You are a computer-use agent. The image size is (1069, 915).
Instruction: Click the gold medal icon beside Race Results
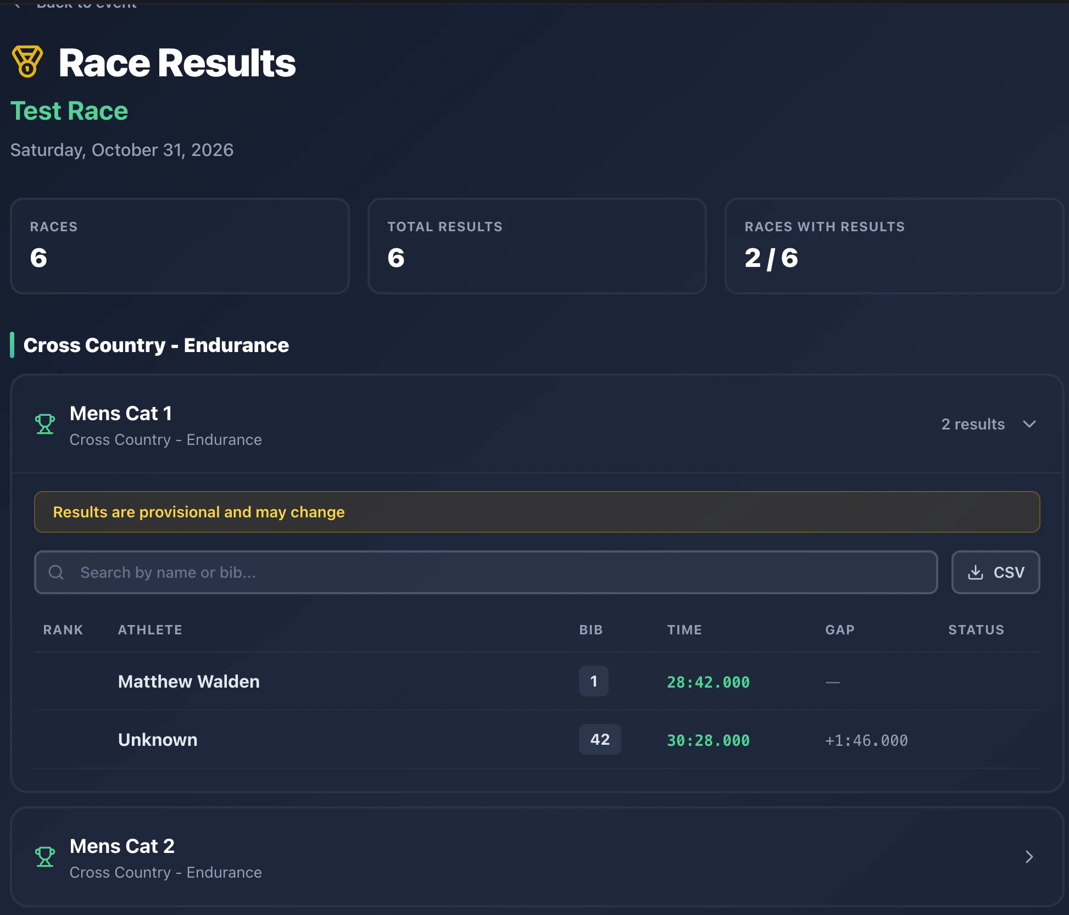[27, 62]
